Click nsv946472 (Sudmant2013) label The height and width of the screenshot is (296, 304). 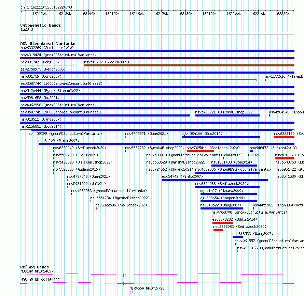(x=273, y=148)
